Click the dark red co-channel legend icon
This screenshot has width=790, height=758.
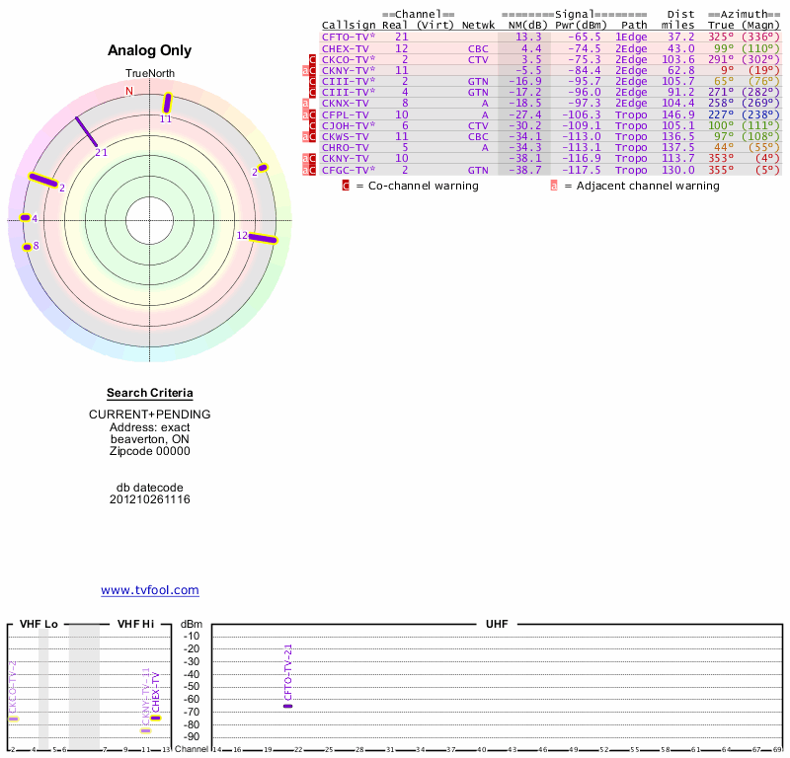(x=346, y=186)
